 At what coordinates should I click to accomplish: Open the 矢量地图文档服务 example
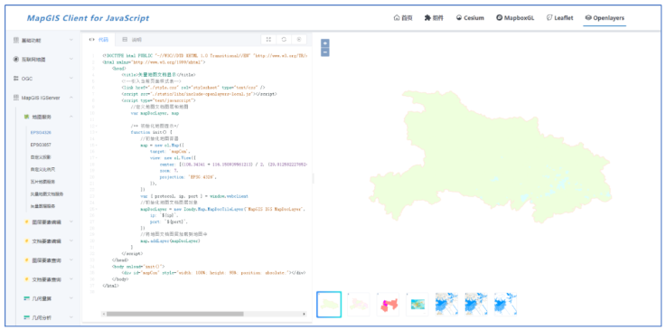(47, 194)
